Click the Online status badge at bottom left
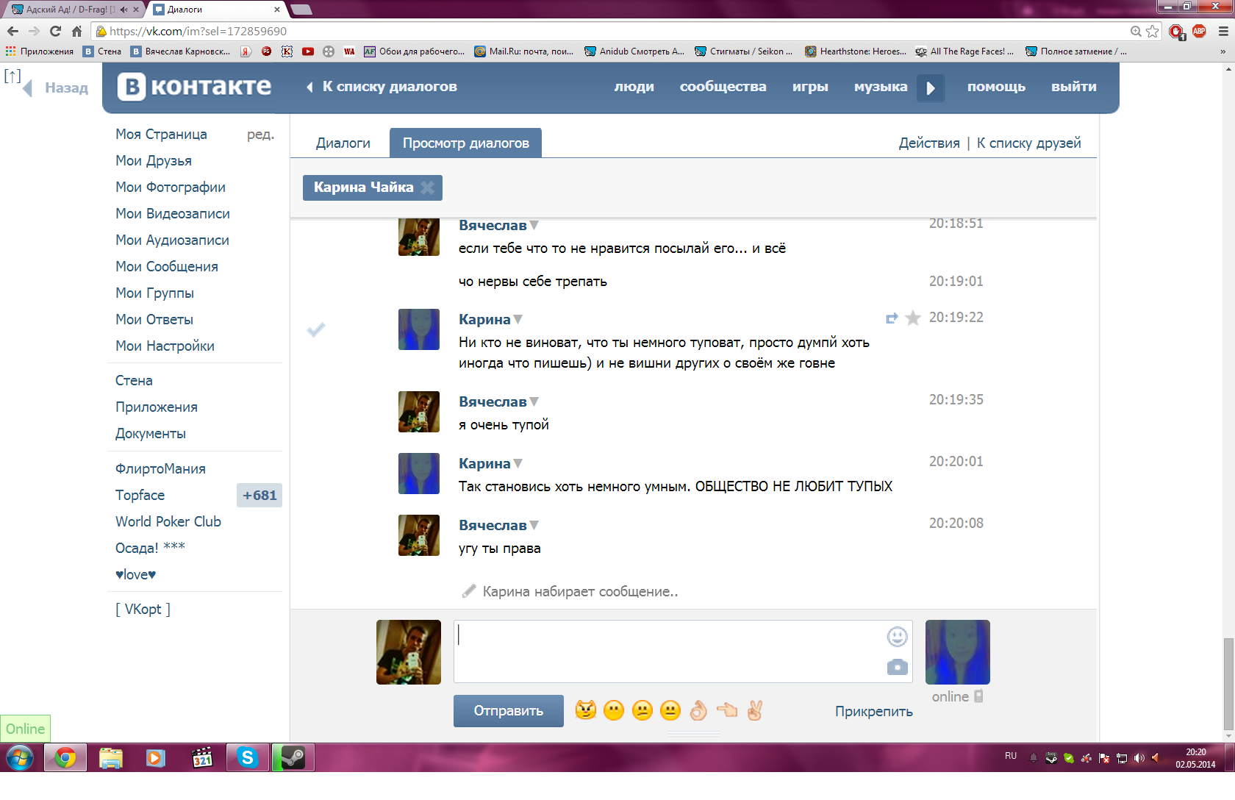The width and height of the screenshot is (1235, 800). tap(26, 729)
